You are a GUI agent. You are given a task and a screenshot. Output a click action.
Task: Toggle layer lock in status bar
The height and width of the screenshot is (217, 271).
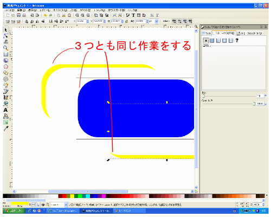coord(48,205)
